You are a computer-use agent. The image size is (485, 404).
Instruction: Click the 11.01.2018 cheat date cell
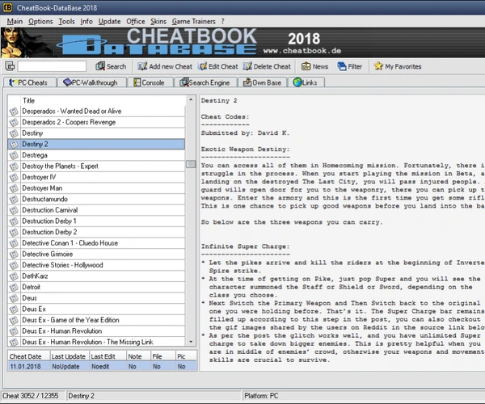point(28,366)
